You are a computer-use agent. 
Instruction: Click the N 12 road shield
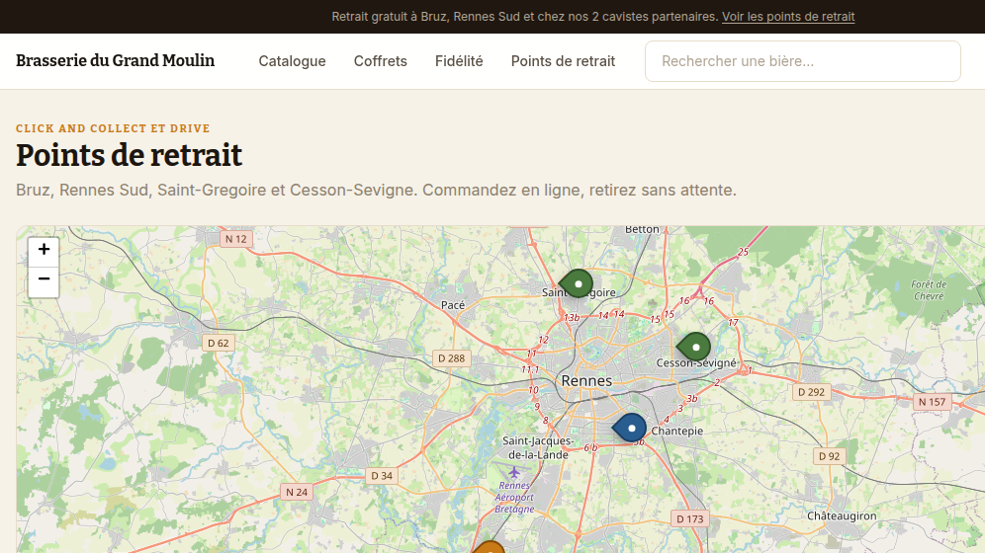tap(236, 239)
